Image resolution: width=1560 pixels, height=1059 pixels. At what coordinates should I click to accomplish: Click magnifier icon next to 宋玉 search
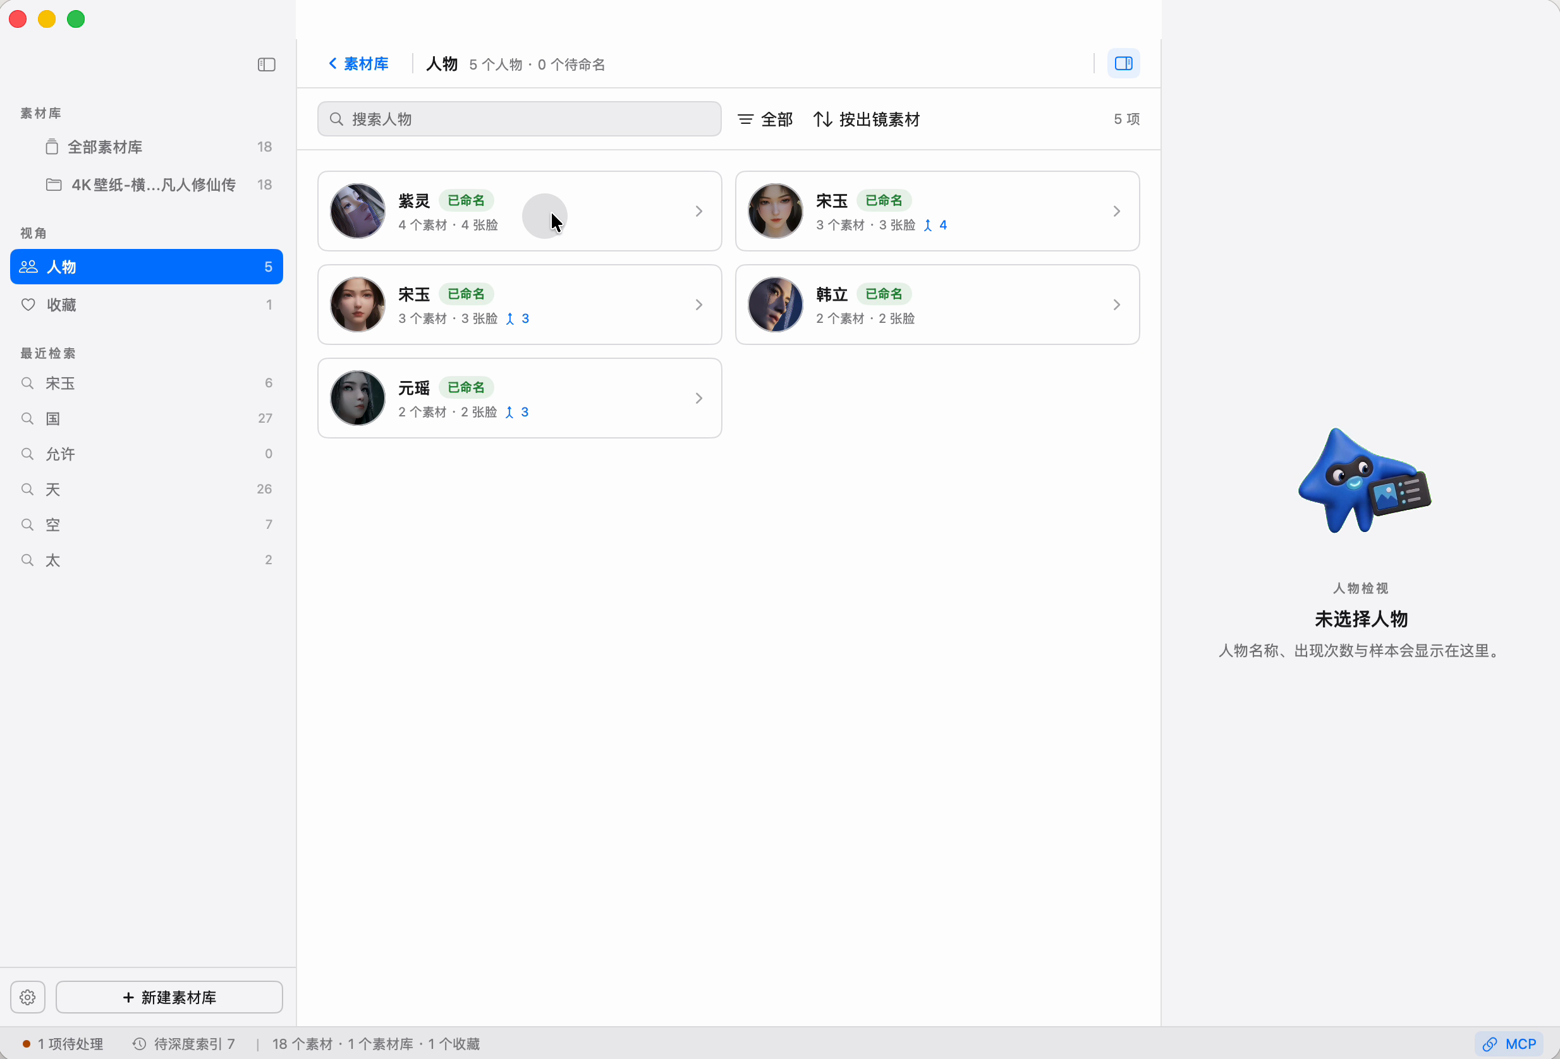(28, 383)
